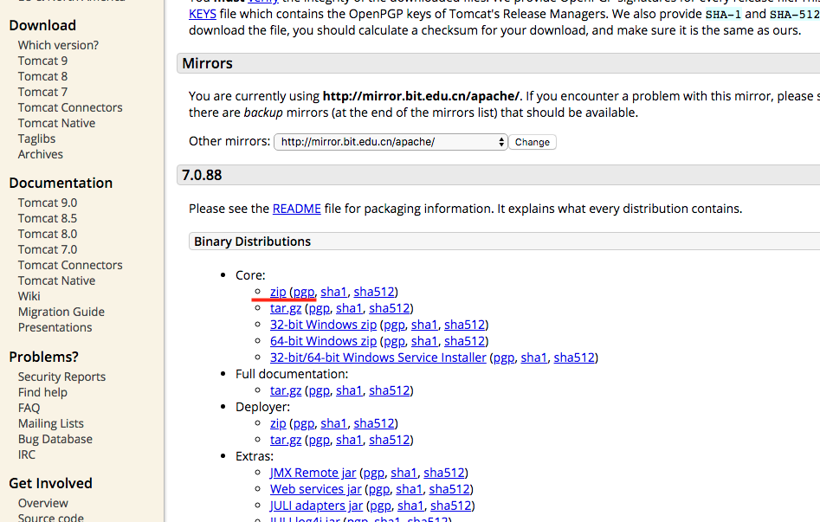Open the FAQ sidebar link
Screen dimensions: 820x522
click(29, 408)
